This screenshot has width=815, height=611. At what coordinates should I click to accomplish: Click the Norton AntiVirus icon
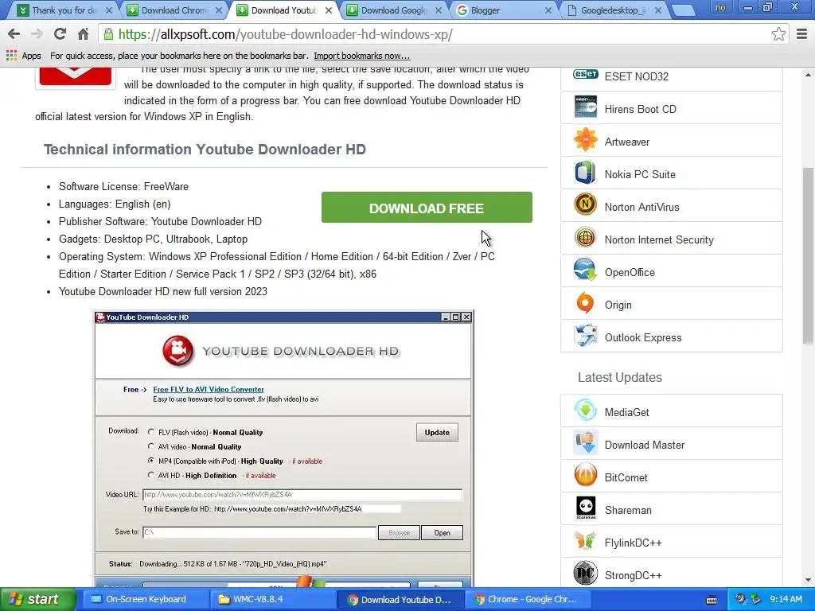coord(585,205)
